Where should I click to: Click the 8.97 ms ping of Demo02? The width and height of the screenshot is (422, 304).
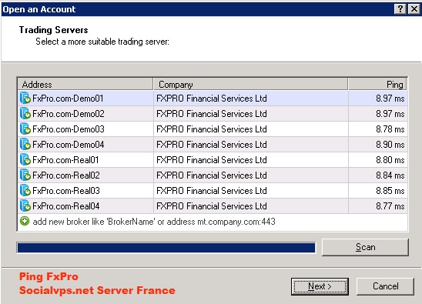[x=390, y=114]
